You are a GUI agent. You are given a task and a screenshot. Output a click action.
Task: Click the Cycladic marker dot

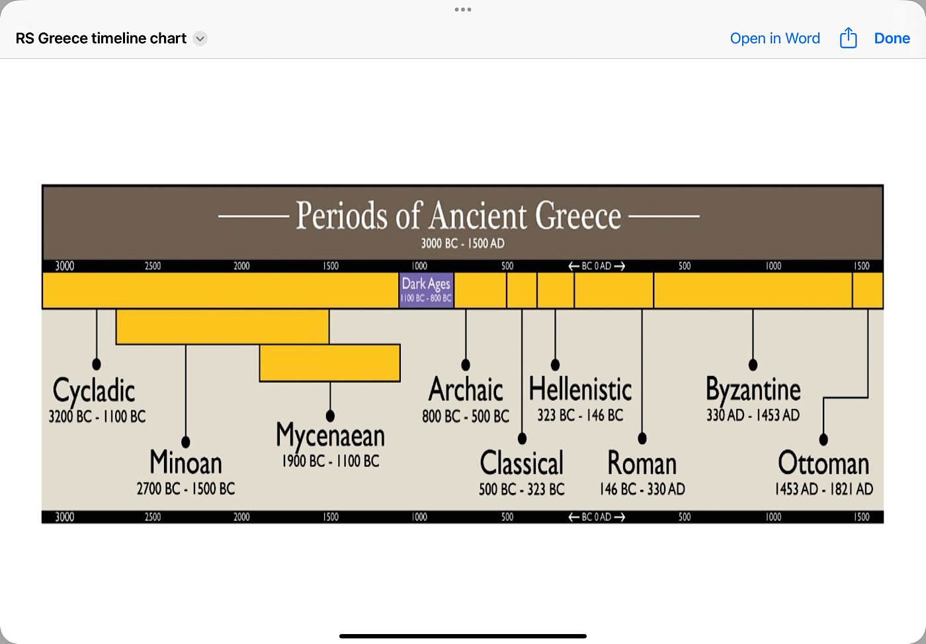point(97,364)
